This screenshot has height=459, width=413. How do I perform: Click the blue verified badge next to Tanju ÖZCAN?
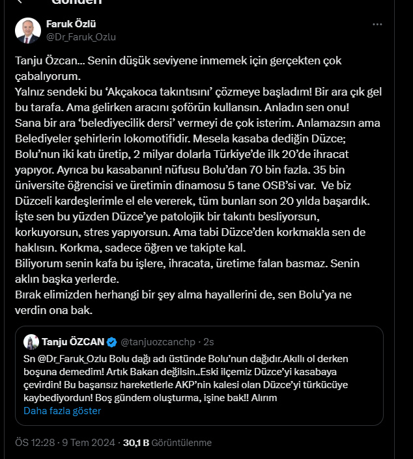[112, 342]
